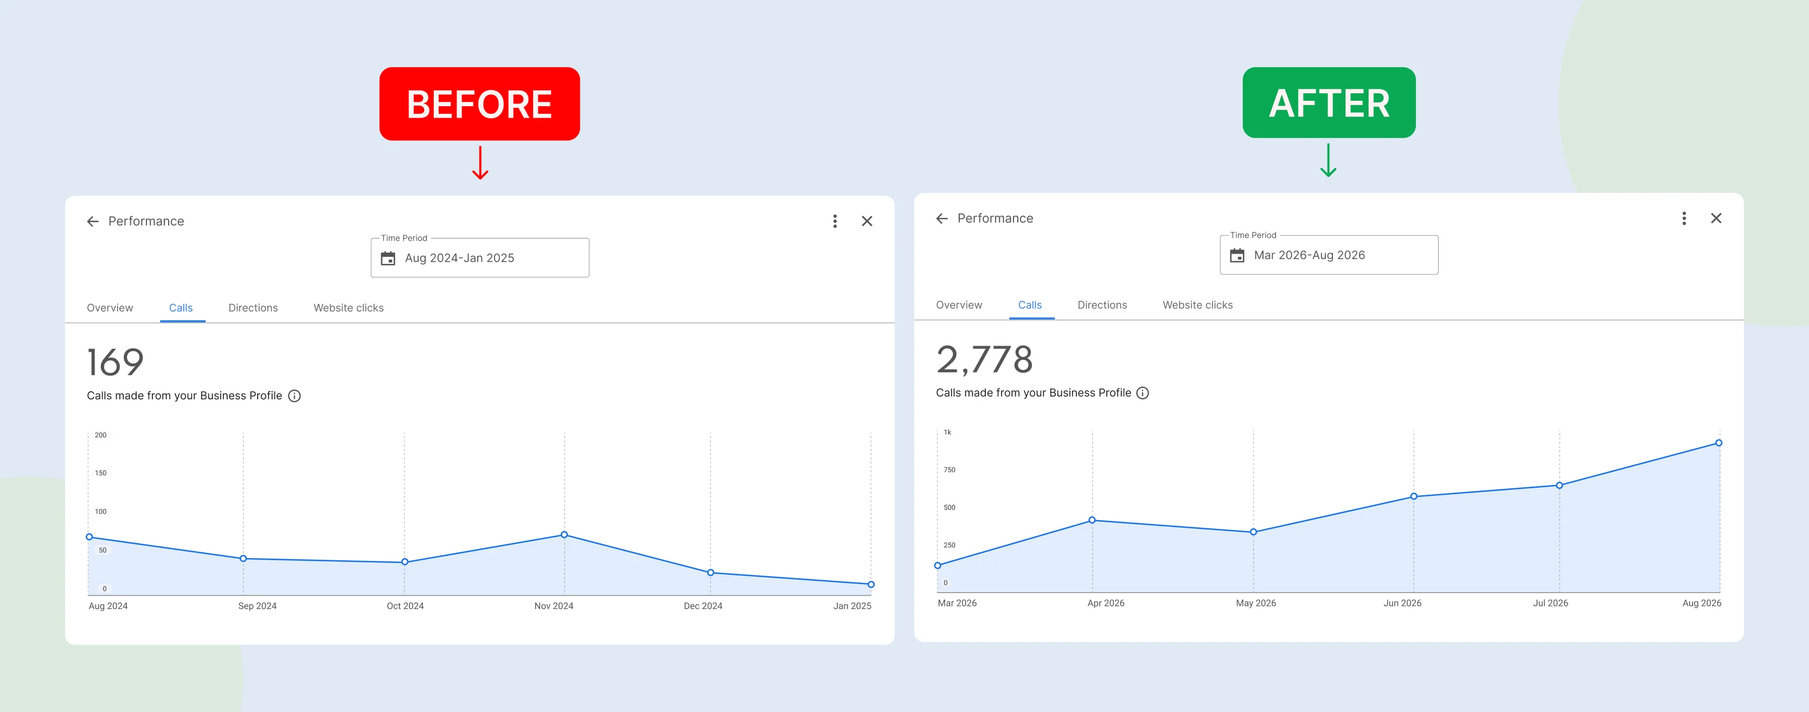The image size is (1809, 712).
Task: Select the Jan 2025 data point
Action: click(x=871, y=584)
